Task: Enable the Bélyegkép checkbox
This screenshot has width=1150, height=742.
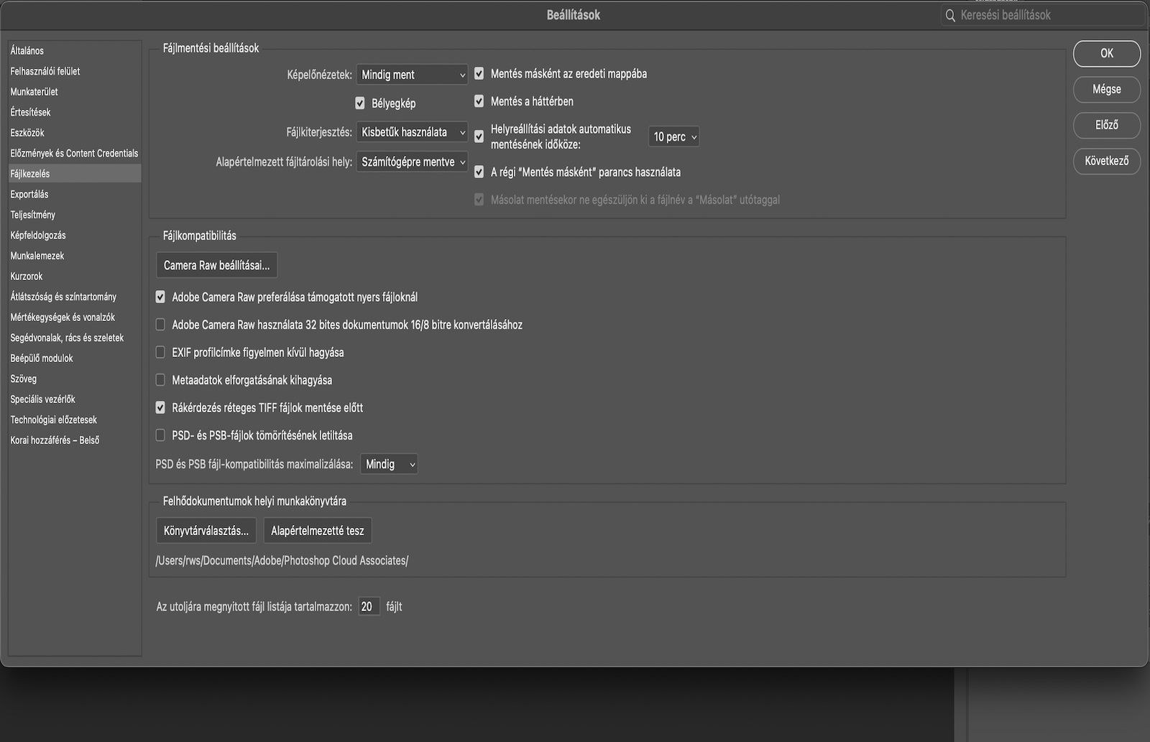Action: click(360, 103)
